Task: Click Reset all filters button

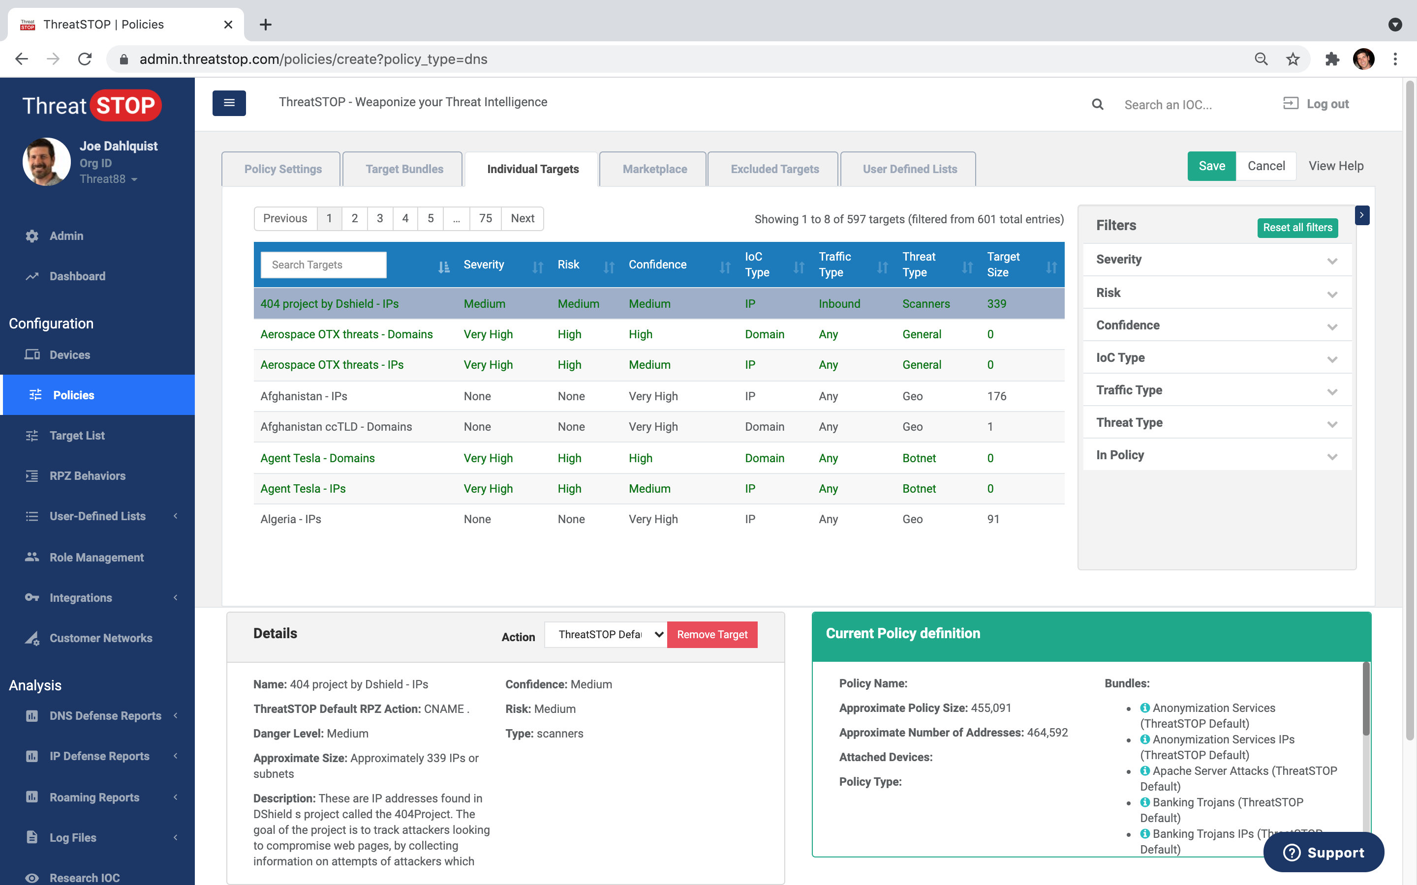Action: tap(1297, 228)
